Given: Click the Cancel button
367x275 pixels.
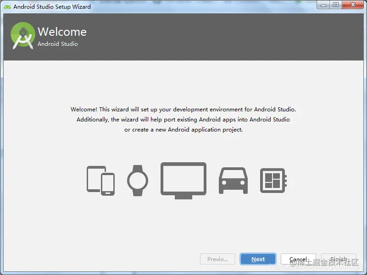Looking at the screenshot, I should tap(298, 259).
